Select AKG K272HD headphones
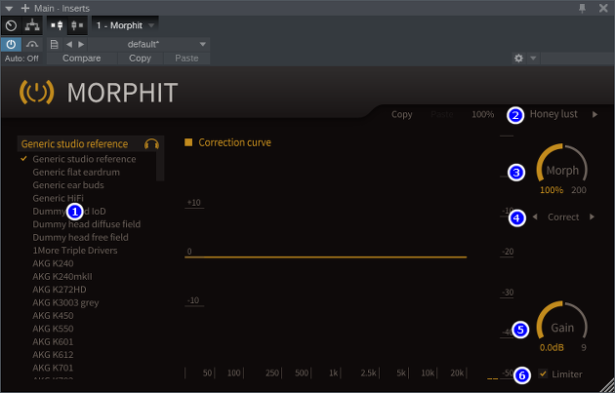615x393 pixels. [60, 290]
